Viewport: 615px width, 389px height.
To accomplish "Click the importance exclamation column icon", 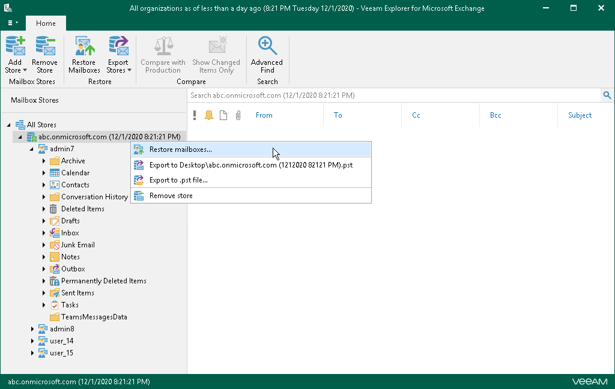I will point(195,115).
